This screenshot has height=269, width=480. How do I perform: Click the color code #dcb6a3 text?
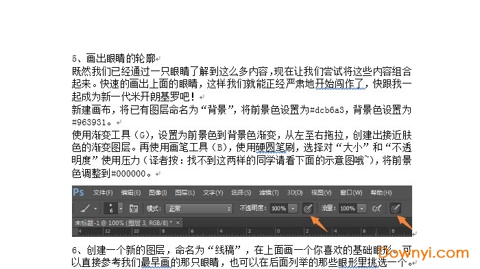coord(327,110)
